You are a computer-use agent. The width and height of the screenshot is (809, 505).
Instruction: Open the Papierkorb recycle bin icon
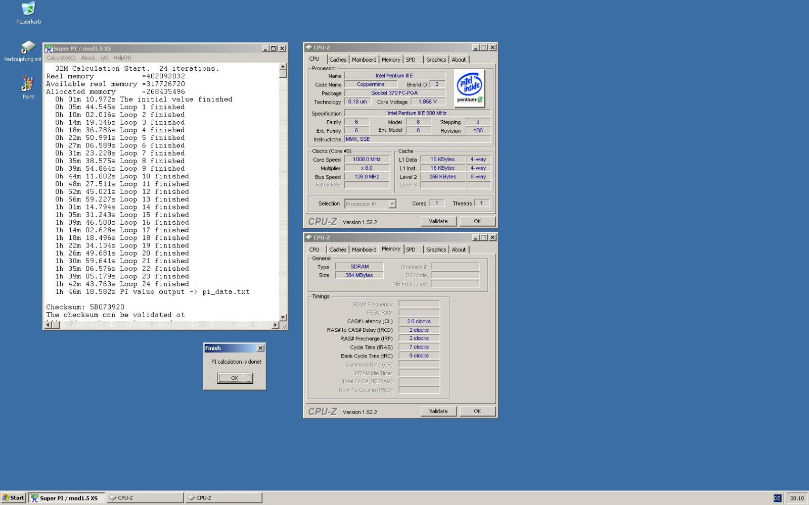[x=28, y=9]
